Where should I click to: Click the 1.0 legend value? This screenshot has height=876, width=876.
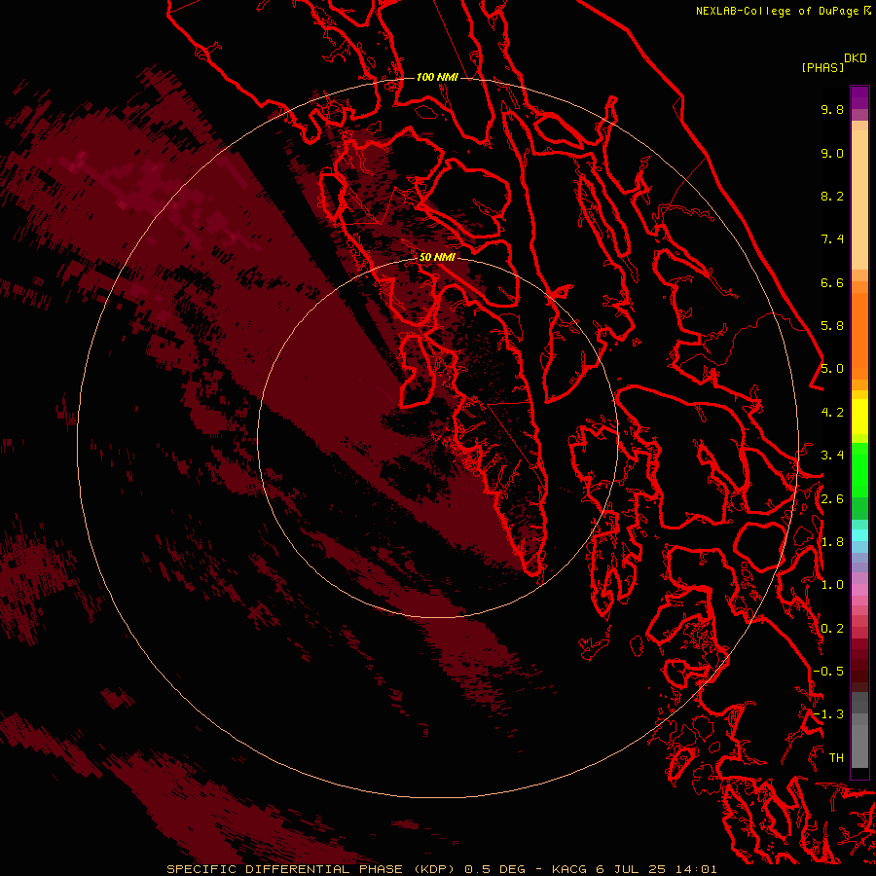[832, 585]
